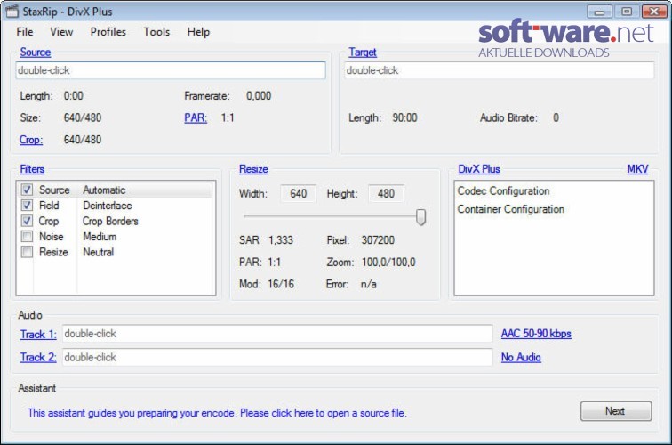Click the Height field showing 480

pos(386,193)
